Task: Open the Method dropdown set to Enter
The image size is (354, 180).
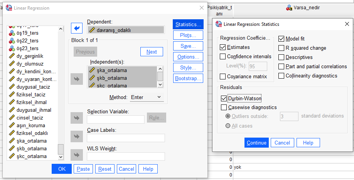Action: click(147, 98)
